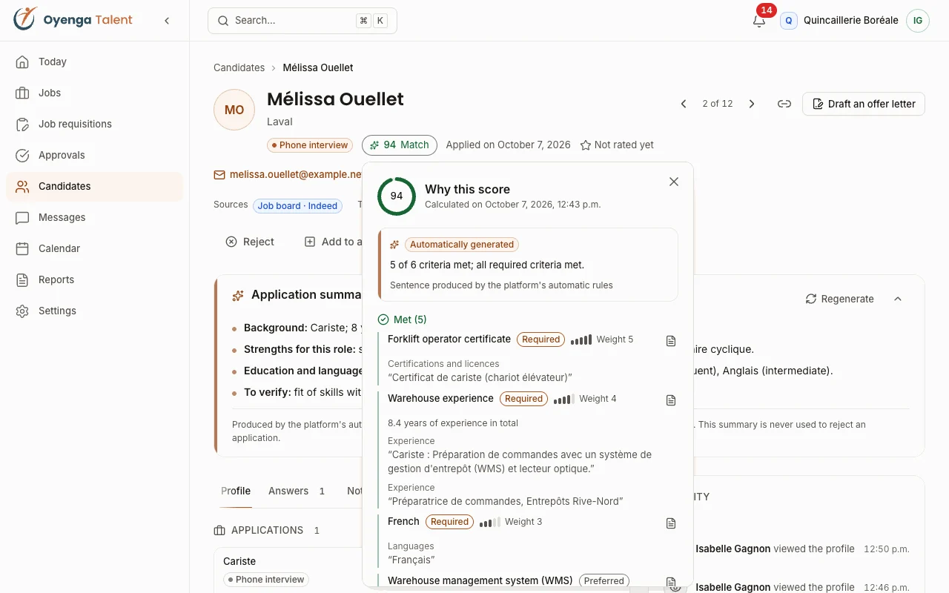Focus the Search field
This screenshot has height=593, width=949.
302,21
